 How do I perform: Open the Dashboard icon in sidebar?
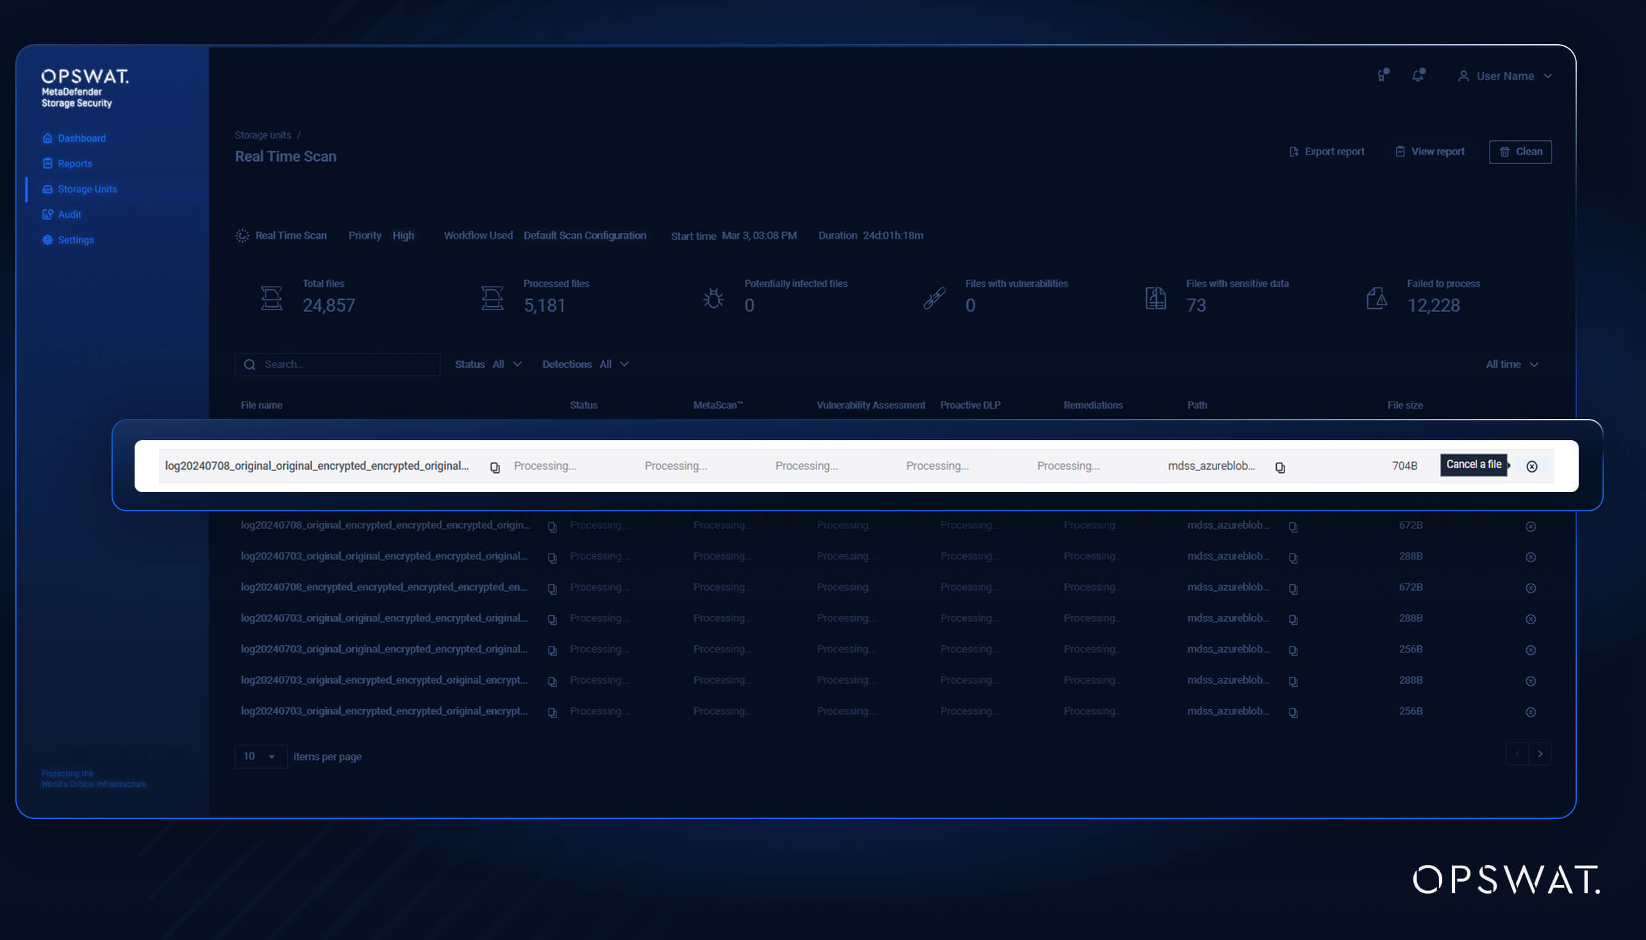(47, 138)
